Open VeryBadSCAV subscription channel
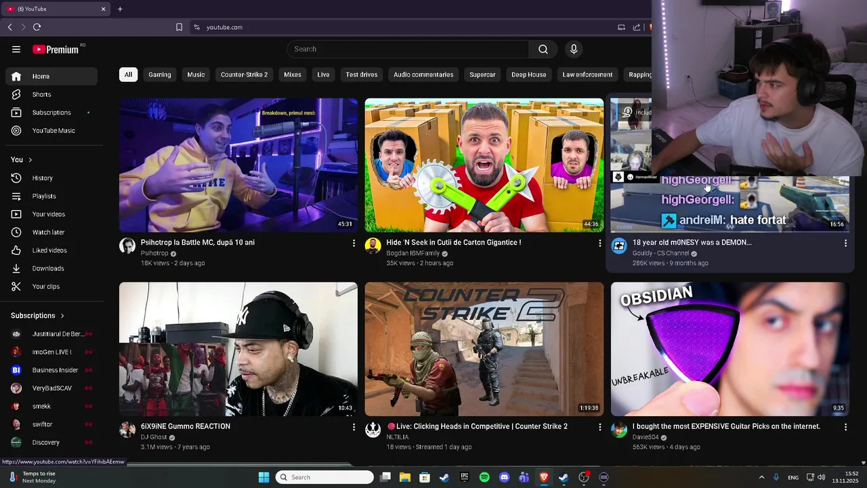This screenshot has height=488, width=867. pos(51,388)
